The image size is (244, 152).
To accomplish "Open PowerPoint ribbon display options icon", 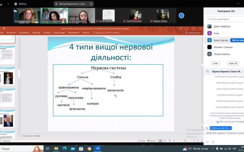I will pyautogui.click(x=181, y=29).
